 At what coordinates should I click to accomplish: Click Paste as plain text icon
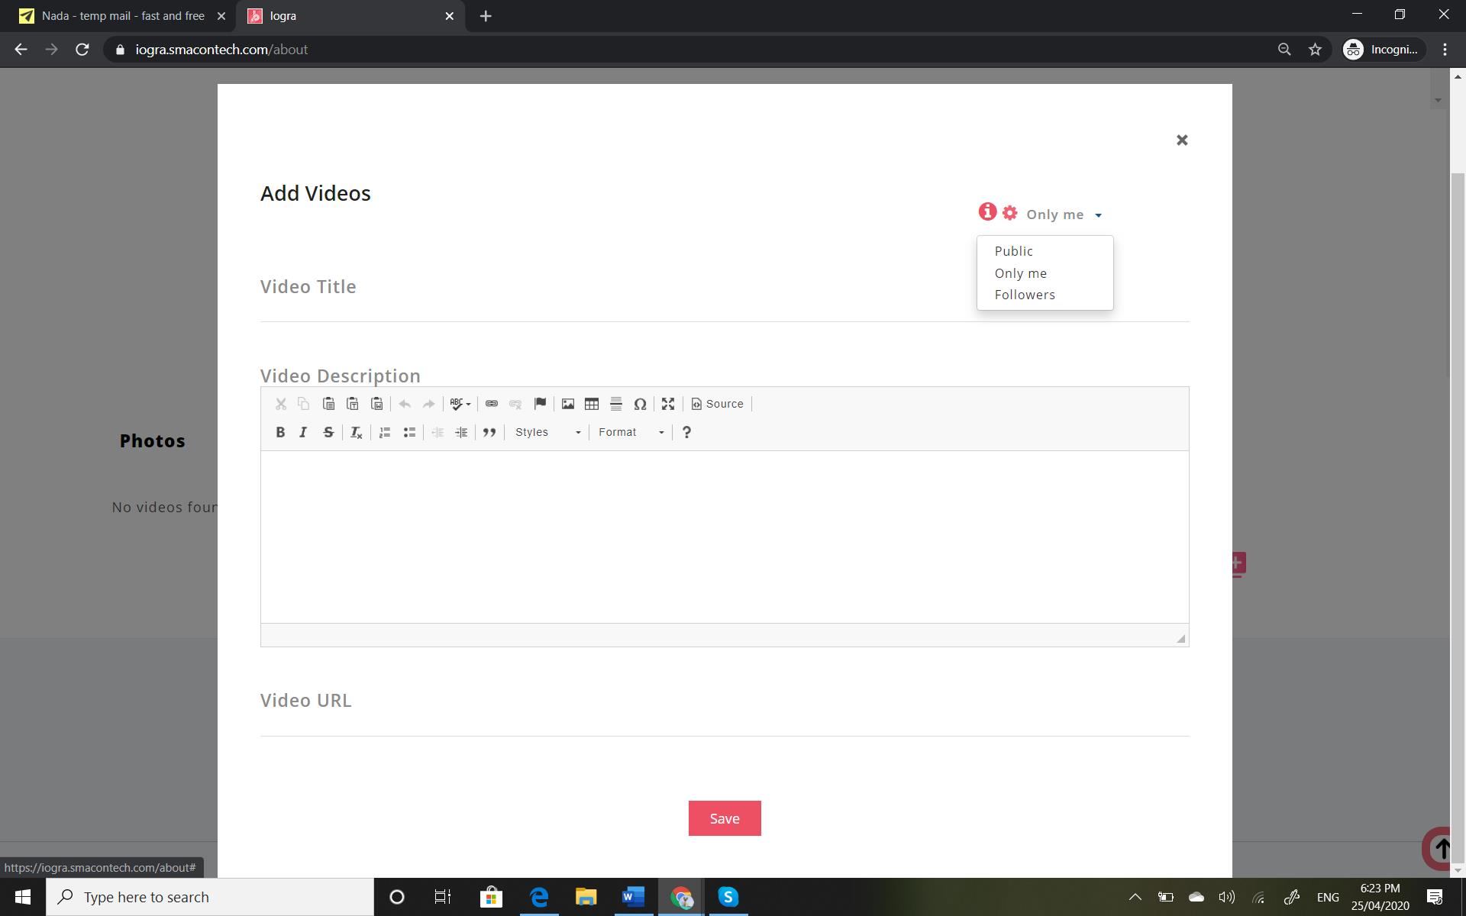(x=353, y=404)
